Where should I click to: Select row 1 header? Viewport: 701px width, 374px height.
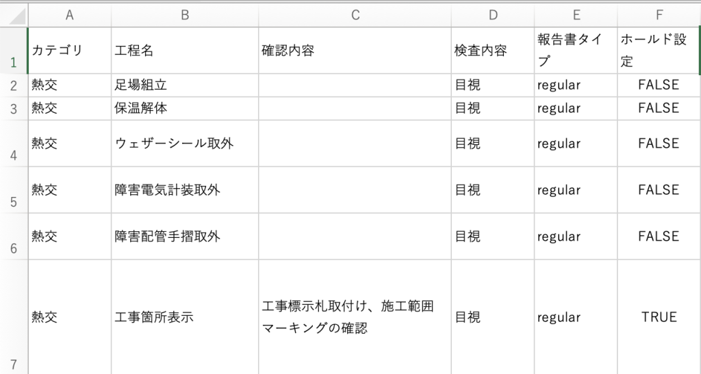pos(14,51)
